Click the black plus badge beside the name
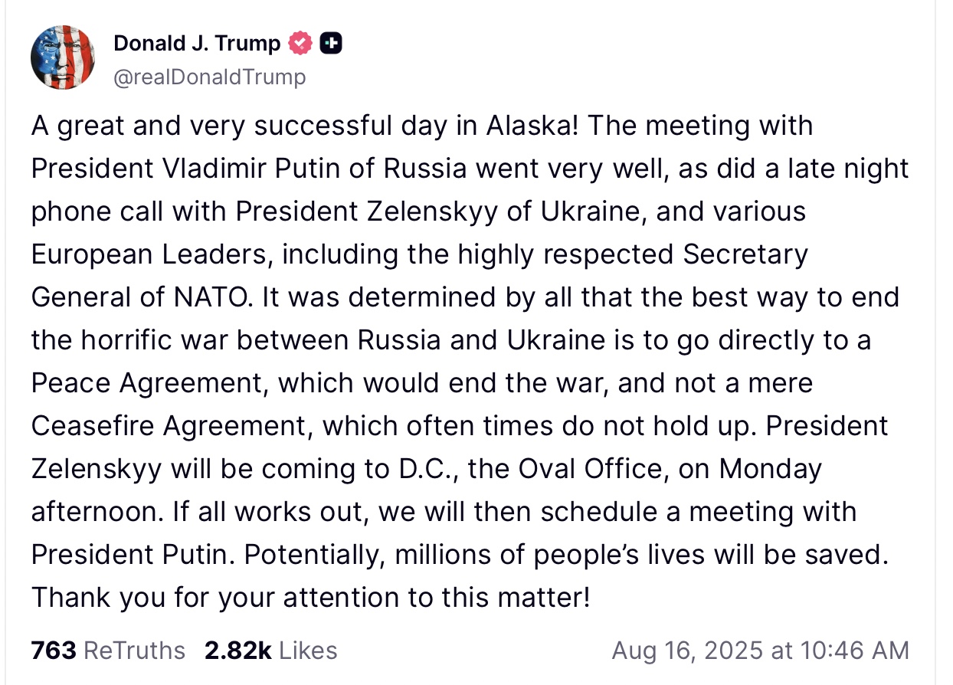The width and height of the screenshot is (953, 685). (330, 44)
